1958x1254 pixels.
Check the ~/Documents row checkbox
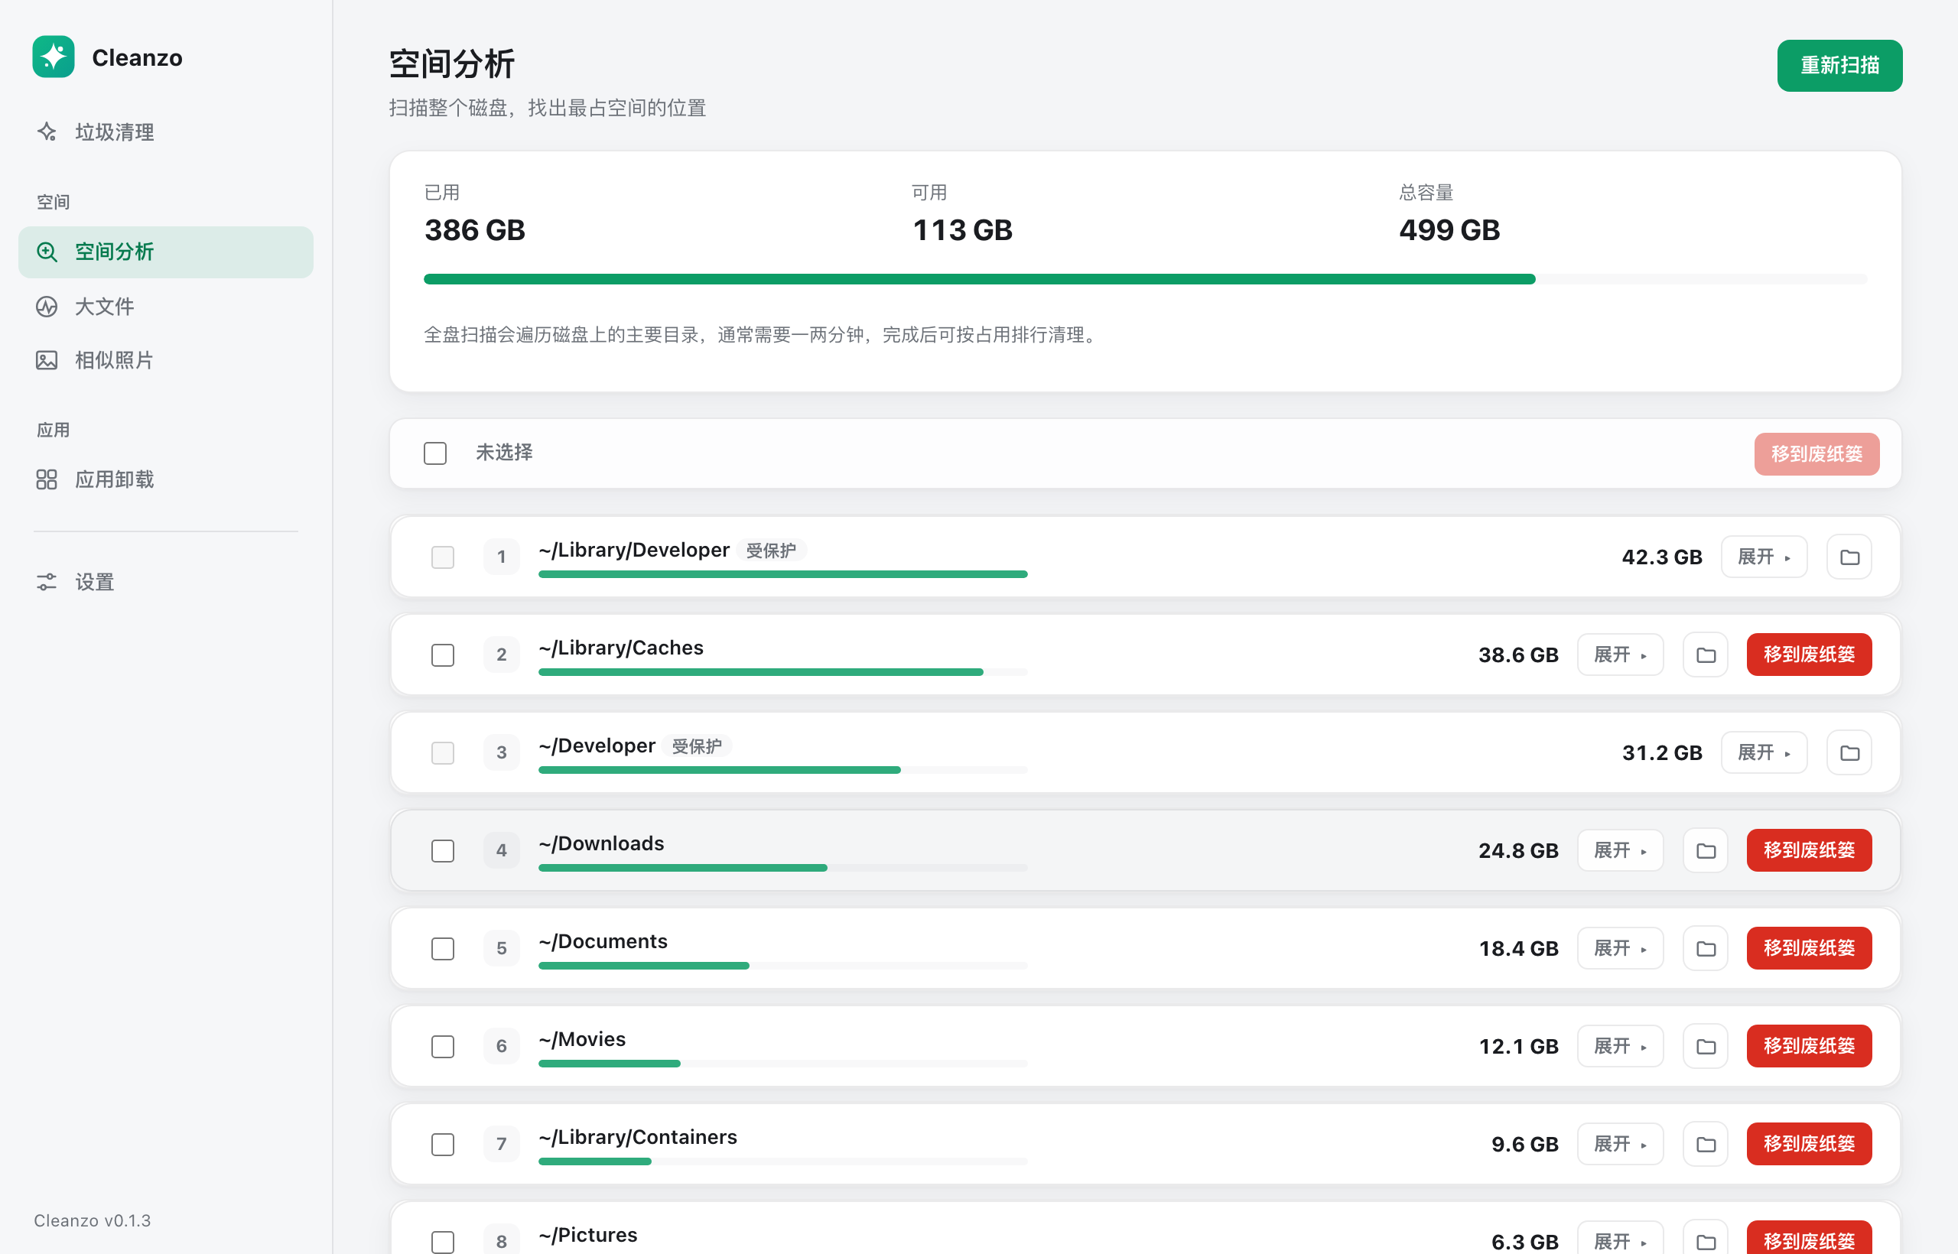point(442,948)
